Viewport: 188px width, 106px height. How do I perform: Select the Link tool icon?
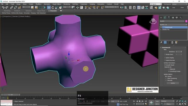tap(11, 8)
